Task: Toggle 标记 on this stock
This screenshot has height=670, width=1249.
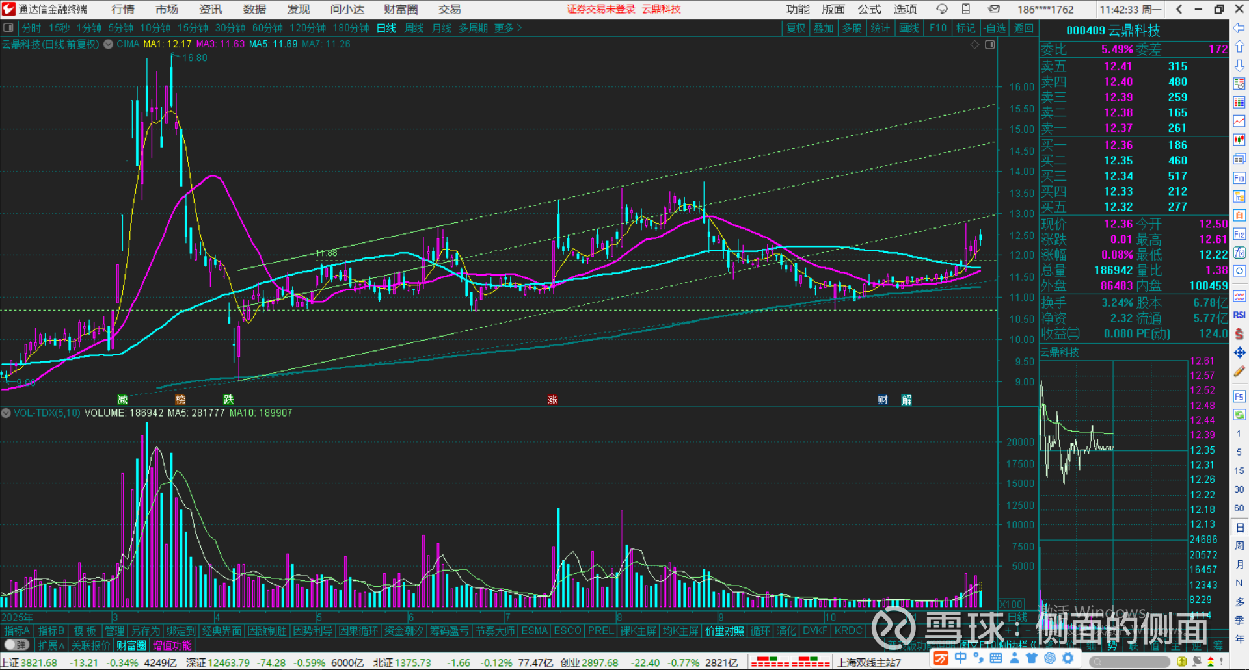Action: pyautogui.click(x=965, y=28)
